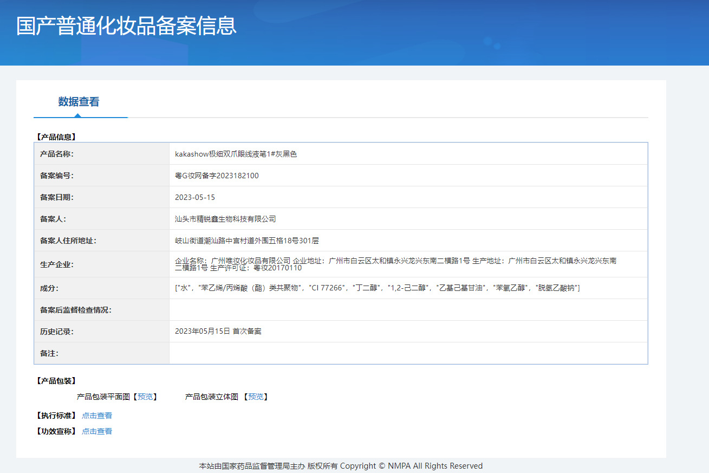This screenshot has height=473, width=709.
Task: Select the filing date 2023-05-15
Action: pos(195,197)
